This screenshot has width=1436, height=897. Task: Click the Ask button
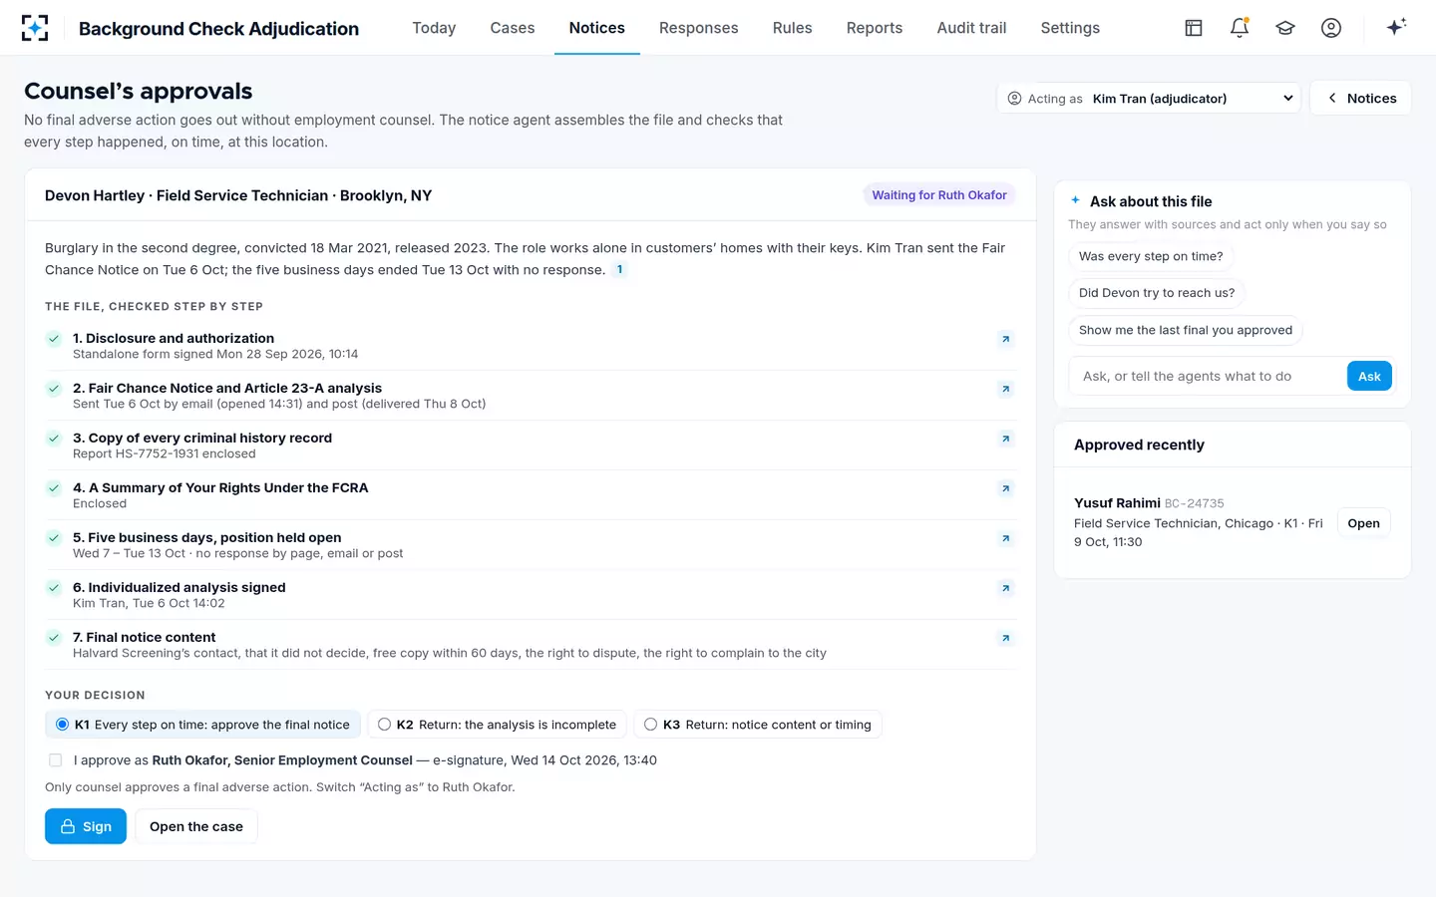(x=1369, y=376)
